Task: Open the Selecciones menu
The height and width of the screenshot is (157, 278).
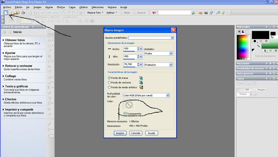Action: tap(98, 7)
